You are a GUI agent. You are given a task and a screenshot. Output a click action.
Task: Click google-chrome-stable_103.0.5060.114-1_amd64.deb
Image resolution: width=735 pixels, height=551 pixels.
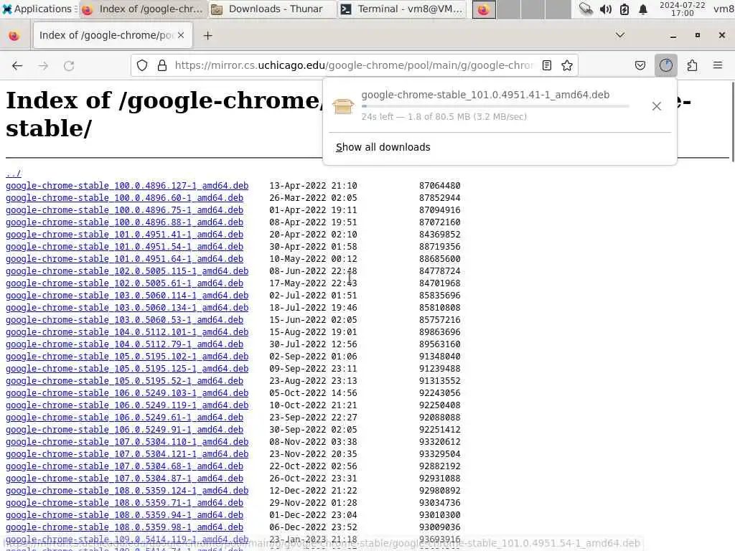click(127, 295)
